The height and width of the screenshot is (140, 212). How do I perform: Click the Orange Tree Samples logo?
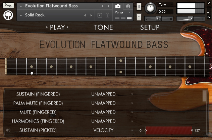click(x=8, y=15)
